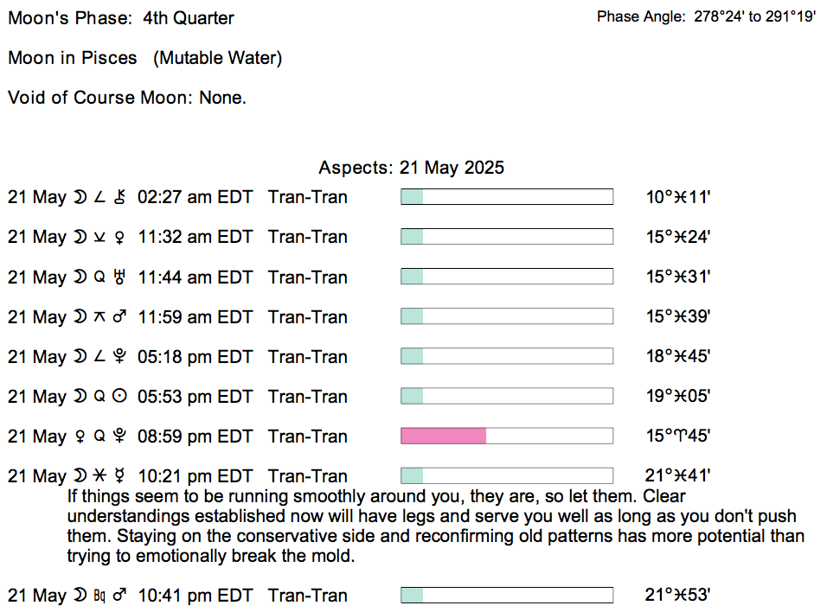Select the Pluto glyph in the 05:18 pm aspect
The height and width of the screenshot is (612, 827).
point(120,357)
